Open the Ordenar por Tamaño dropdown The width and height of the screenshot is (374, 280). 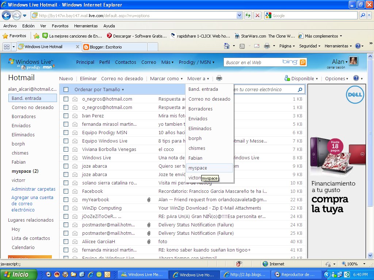(x=99, y=90)
